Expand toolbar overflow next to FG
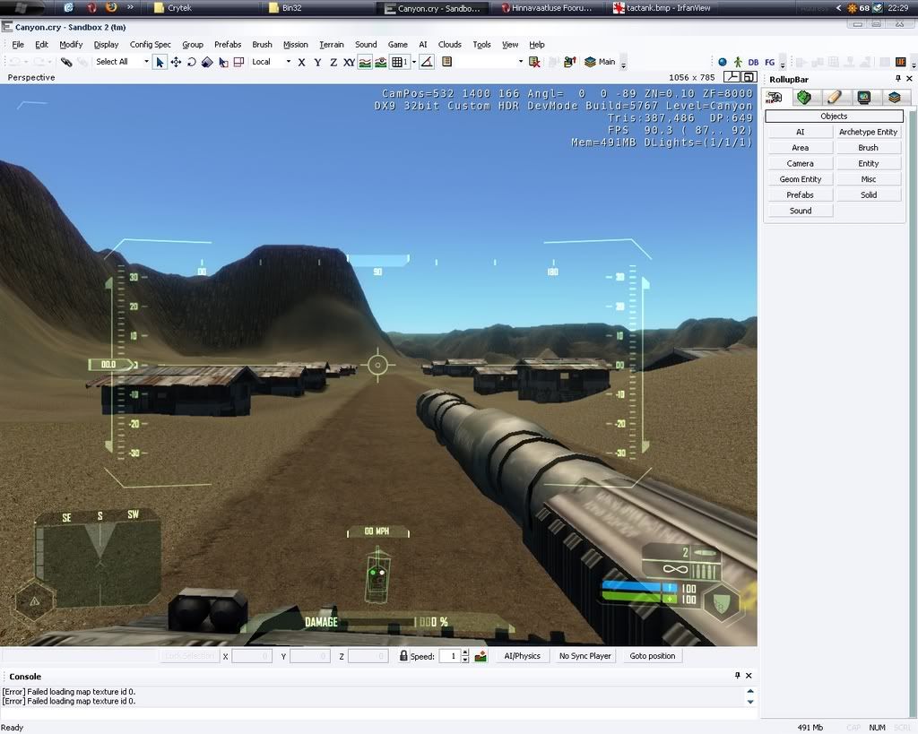 [783, 64]
